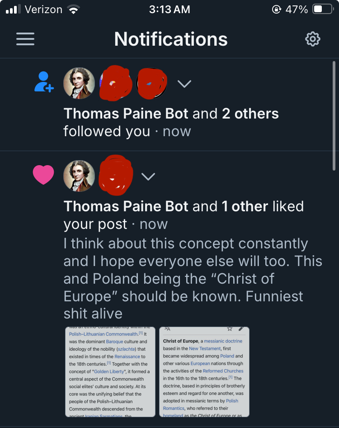Tap the battery indicator icon
The height and width of the screenshot is (428, 339).
[323, 10]
